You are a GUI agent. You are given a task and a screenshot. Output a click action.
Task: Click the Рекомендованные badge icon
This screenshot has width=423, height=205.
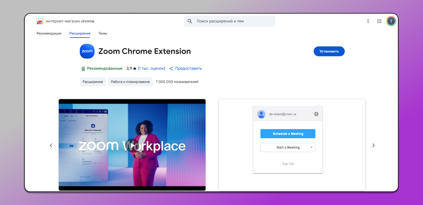[x=83, y=69]
